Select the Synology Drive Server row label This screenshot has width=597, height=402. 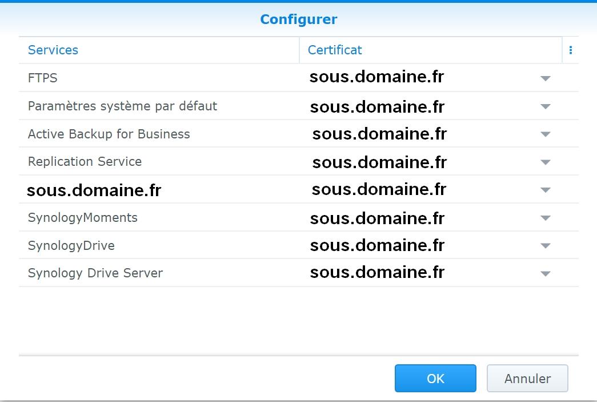pyautogui.click(x=95, y=273)
